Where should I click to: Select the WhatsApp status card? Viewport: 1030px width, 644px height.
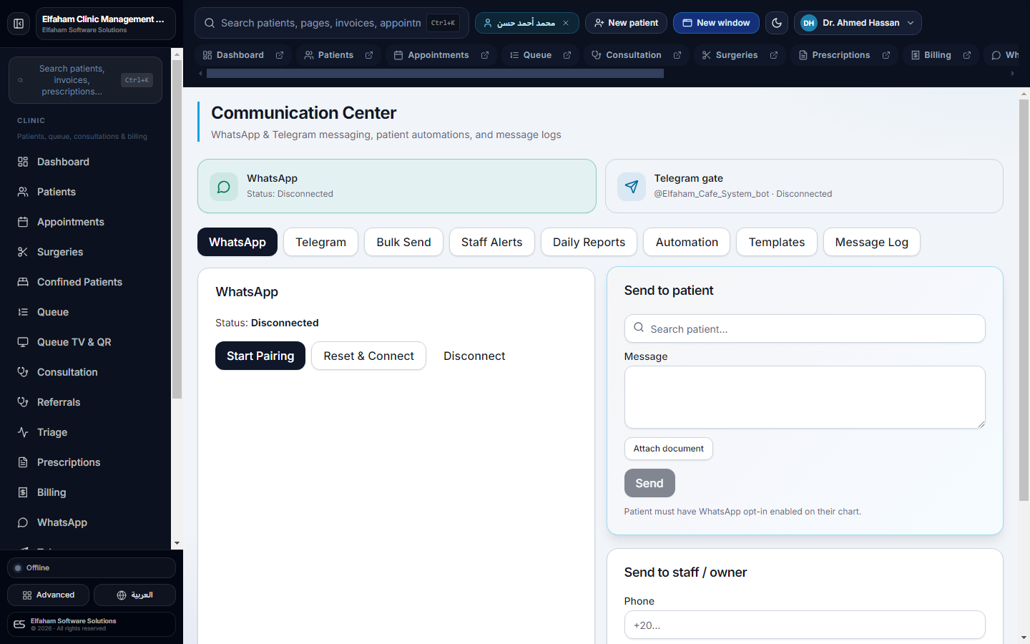pyautogui.click(x=397, y=186)
